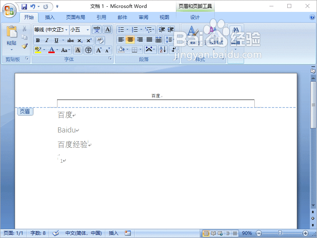Open the Change Case (Aa) dropdown
The width and height of the screenshot is (317, 238).
coord(66,50)
